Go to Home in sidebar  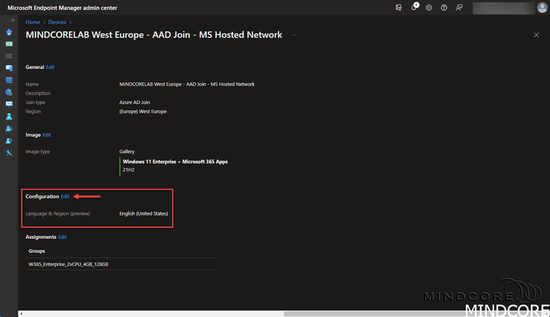tap(9, 32)
